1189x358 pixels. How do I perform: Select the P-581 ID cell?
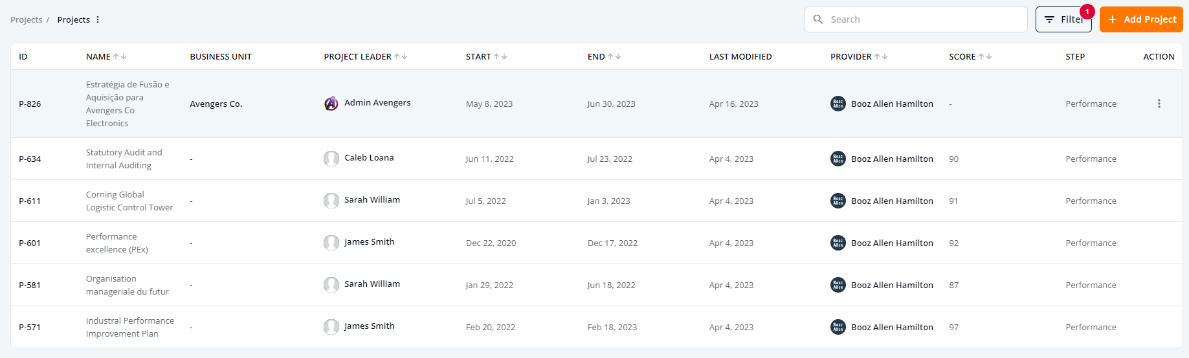point(30,285)
